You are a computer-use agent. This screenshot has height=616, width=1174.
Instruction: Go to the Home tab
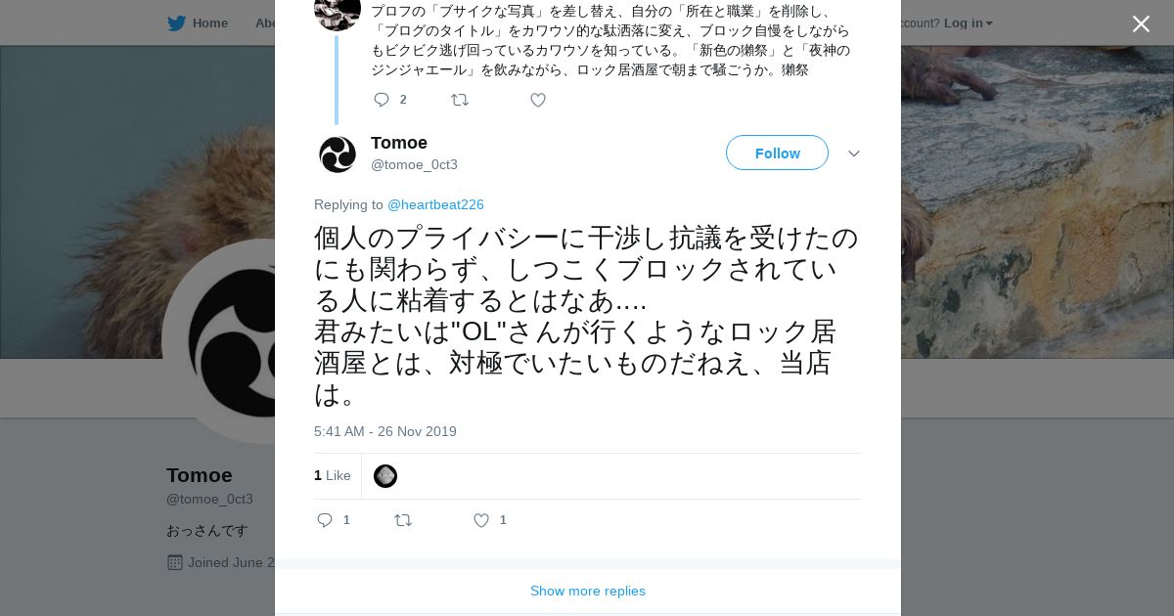coord(209,23)
